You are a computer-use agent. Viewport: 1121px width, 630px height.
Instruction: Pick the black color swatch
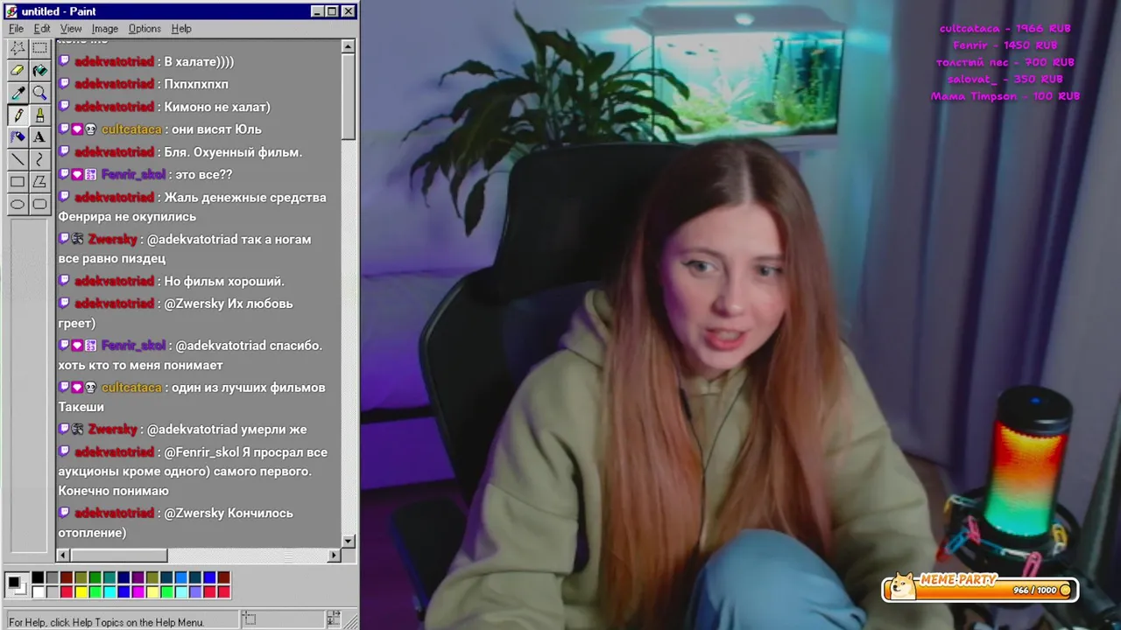(38, 577)
